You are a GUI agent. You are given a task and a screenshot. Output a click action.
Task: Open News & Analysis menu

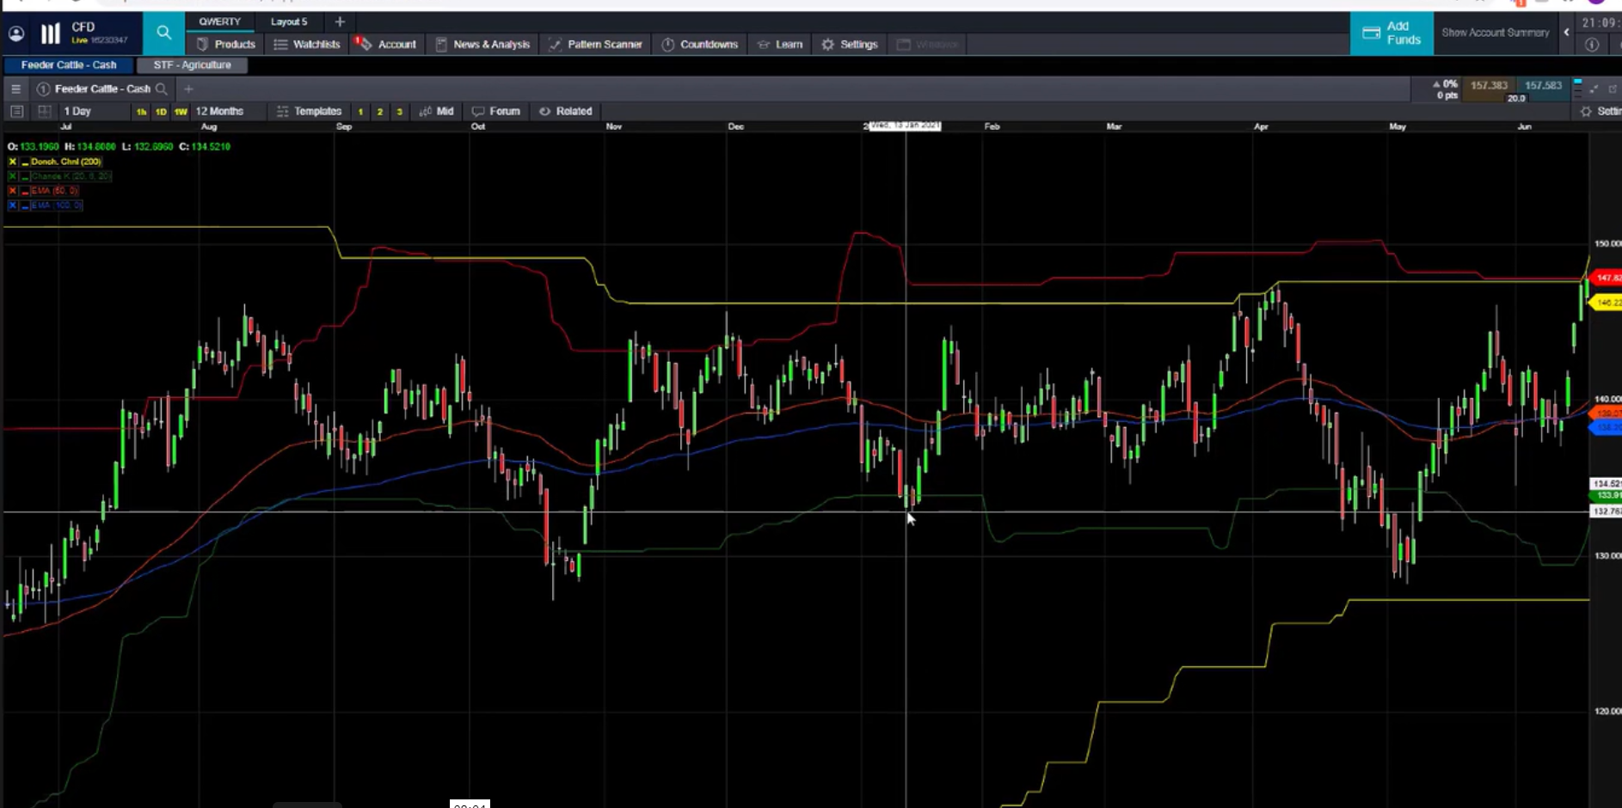click(482, 44)
